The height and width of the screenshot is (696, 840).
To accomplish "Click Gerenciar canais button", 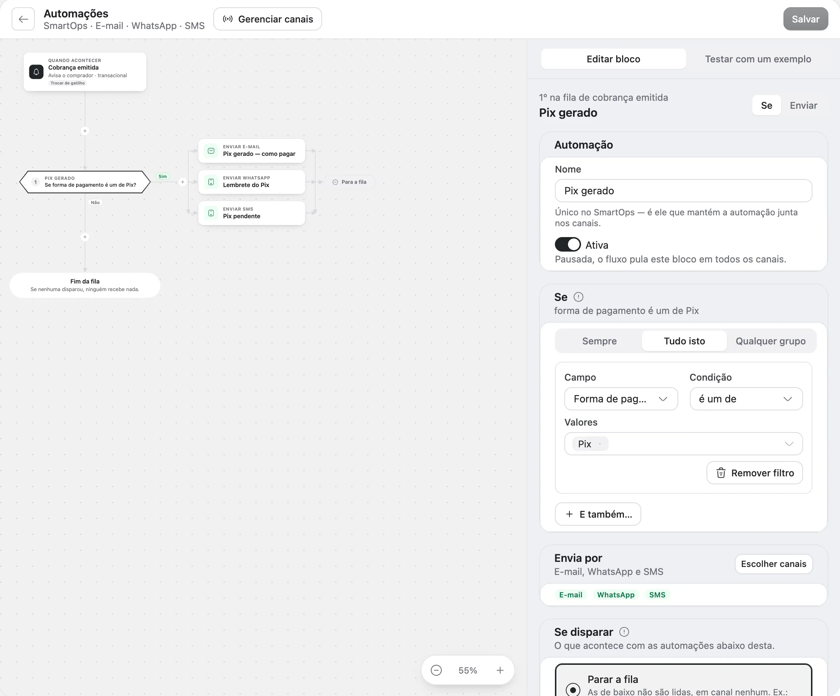I will 268,19.
